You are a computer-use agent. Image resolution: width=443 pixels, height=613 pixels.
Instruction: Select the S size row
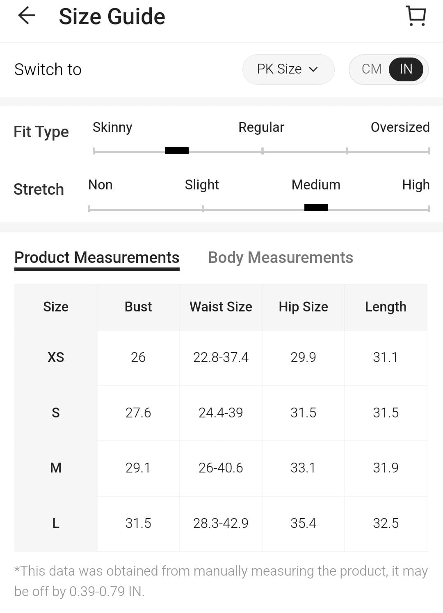[56, 413]
